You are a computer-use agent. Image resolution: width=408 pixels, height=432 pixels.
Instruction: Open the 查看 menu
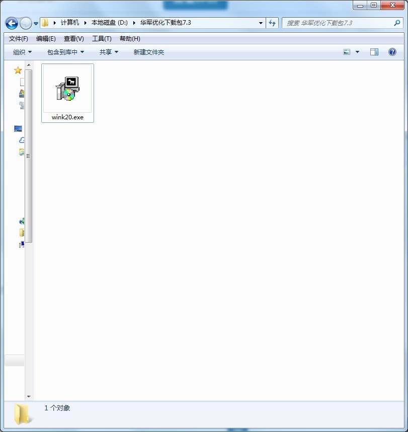[x=73, y=38]
